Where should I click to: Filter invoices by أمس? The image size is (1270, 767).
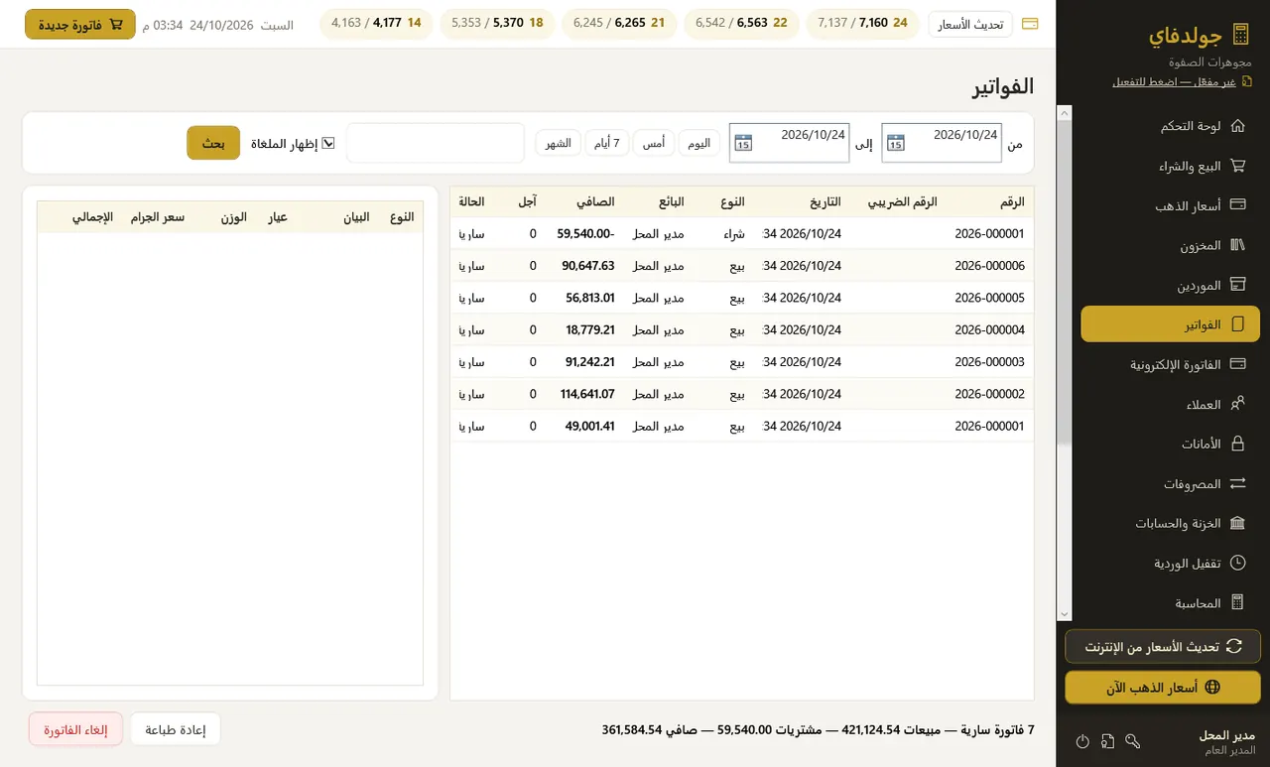(x=655, y=143)
